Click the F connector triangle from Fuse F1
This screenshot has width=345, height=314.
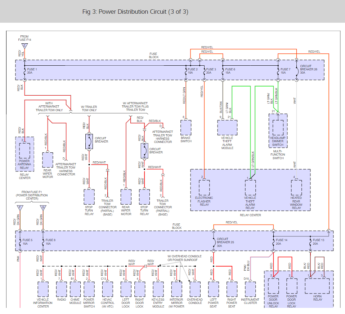[20, 208]
